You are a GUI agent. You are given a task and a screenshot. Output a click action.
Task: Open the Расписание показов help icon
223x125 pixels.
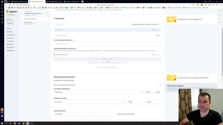(75, 77)
